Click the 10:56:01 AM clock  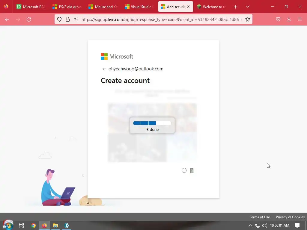point(280,226)
